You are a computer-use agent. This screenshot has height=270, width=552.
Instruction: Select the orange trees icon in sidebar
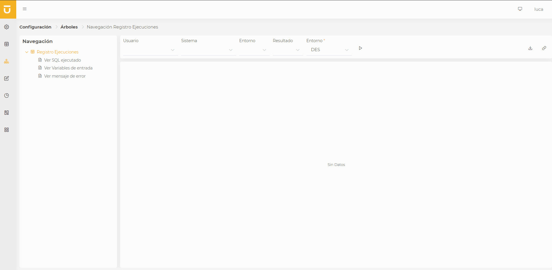(x=7, y=61)
